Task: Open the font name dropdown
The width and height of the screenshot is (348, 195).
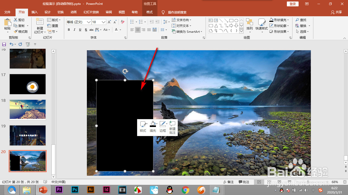Action: (x=89, y=22)
